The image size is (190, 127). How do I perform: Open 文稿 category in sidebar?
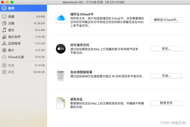pyautogui.click(x=23, y=23)
